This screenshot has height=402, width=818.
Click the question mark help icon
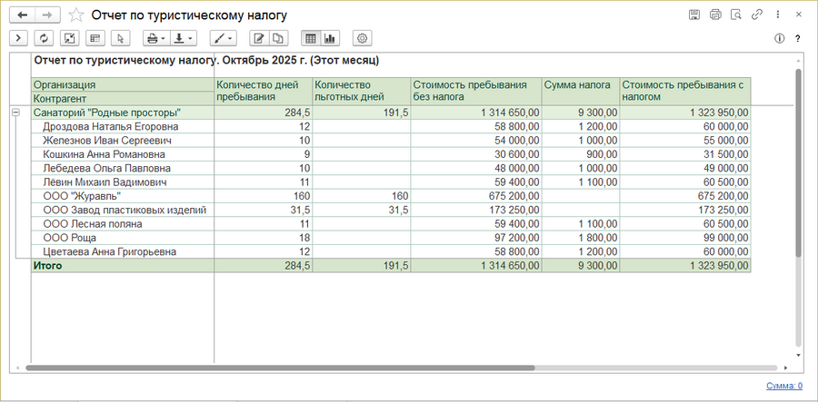(x=797, y=38)
